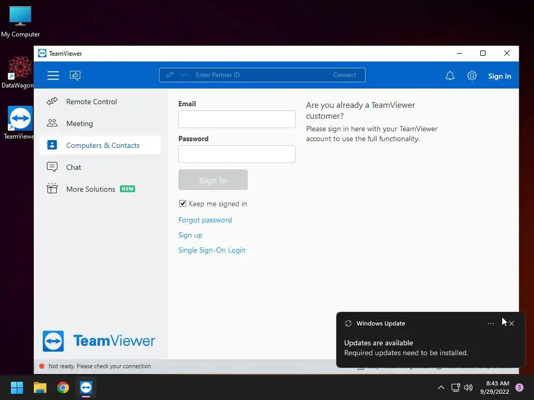Screen dimensions: 534x400
Task: Open the Meeting section
Action: (100, 123)
